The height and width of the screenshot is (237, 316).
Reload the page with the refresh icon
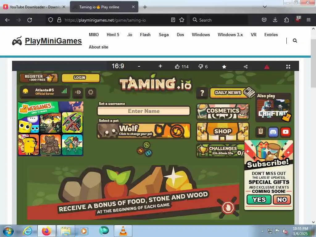tap(30, 20)
